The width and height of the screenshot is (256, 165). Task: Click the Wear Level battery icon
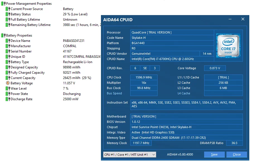8,89
